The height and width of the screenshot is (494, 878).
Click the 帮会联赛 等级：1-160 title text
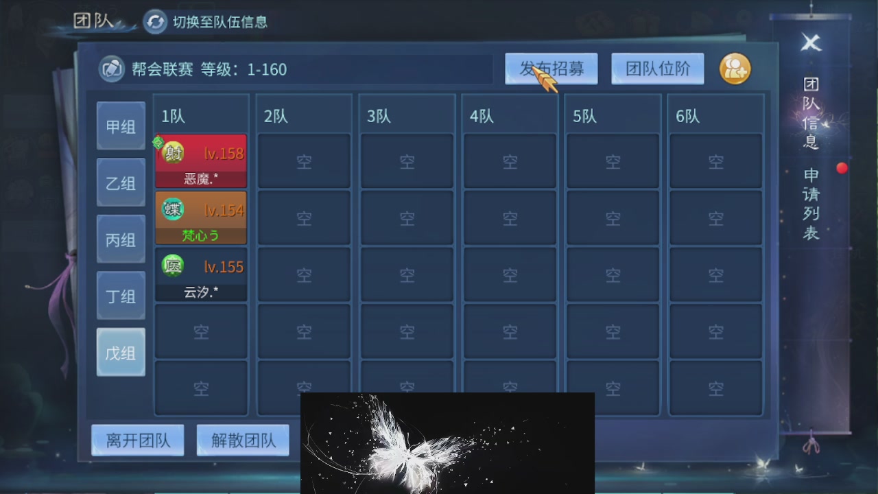(x=209, y=69)
